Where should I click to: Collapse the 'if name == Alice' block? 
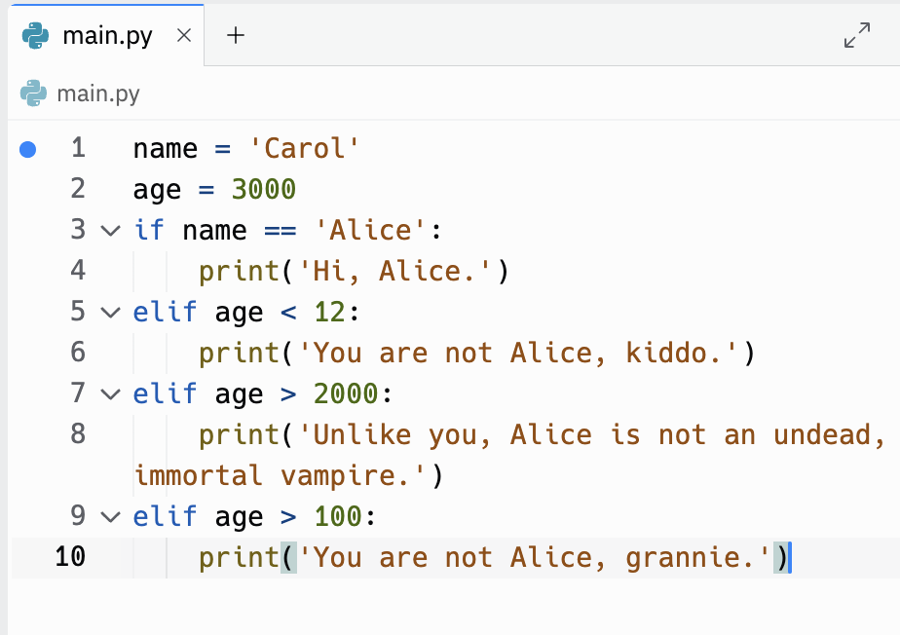coord(110,231)
